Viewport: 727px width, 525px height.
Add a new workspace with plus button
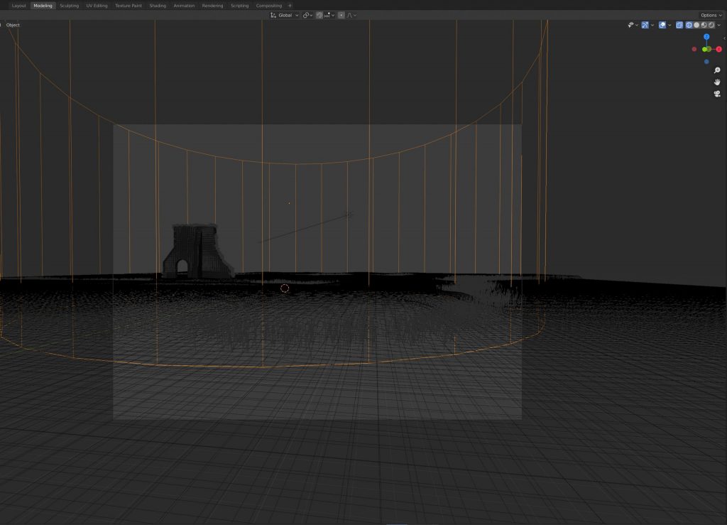(290, 6)
